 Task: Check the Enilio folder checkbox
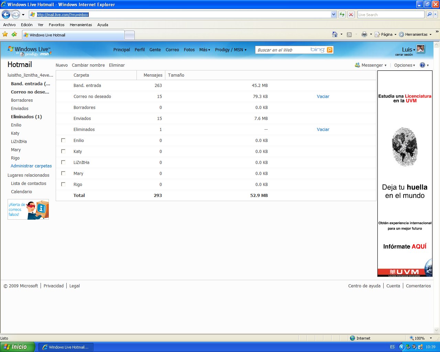(x=63, y=140)
